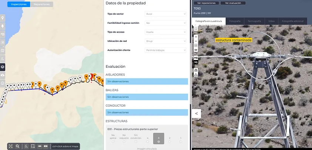
Task: Click the 'Ver evaluación' button
Action: pos(233,3)
